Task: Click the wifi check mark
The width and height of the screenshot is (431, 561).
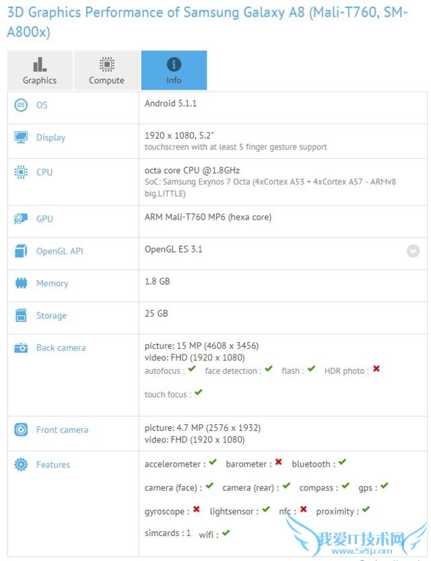Action: (226, 533)
